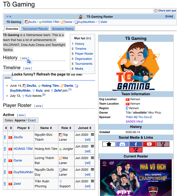Switch to the Schedule History tab

click(x=63, y=29)
